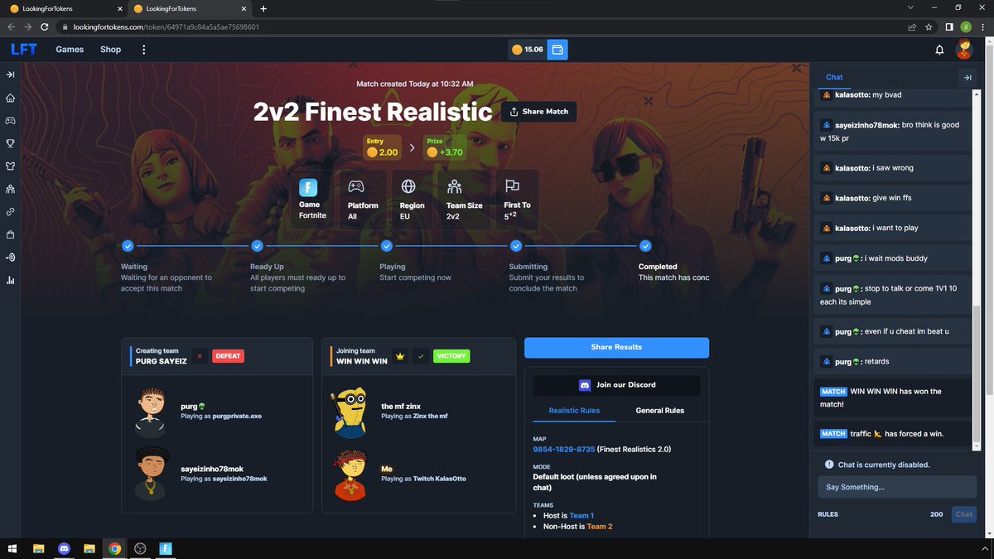Screen dimensions: 994x559
Task: Open the Shop menu
Action: [x=110, y=50]
